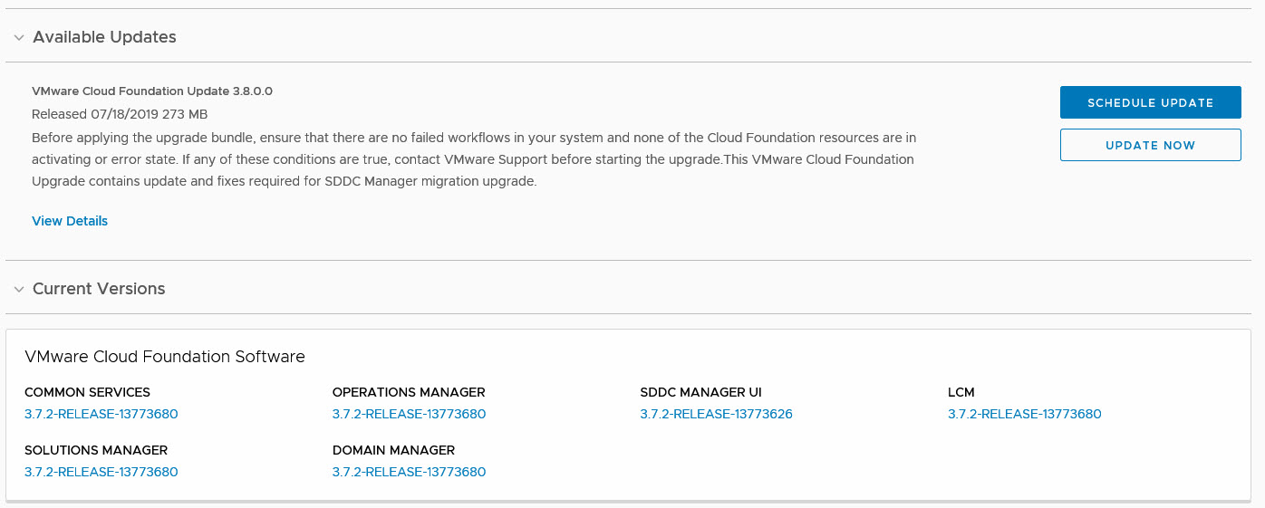Open the Solutions Manager version link

tap(101, 472)
